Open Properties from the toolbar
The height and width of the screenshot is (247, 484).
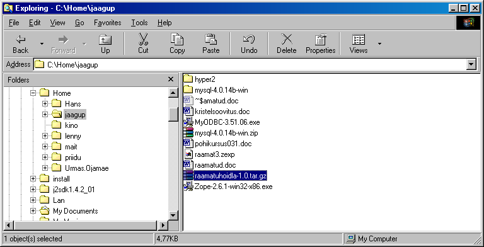tap(320, 44)
